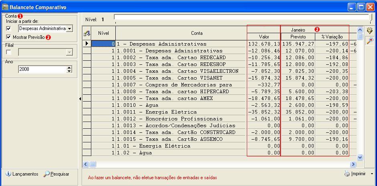The width and height of the screenshot is (377, 186).
Task: Click the % Variação column header
Action: [332, 37]
